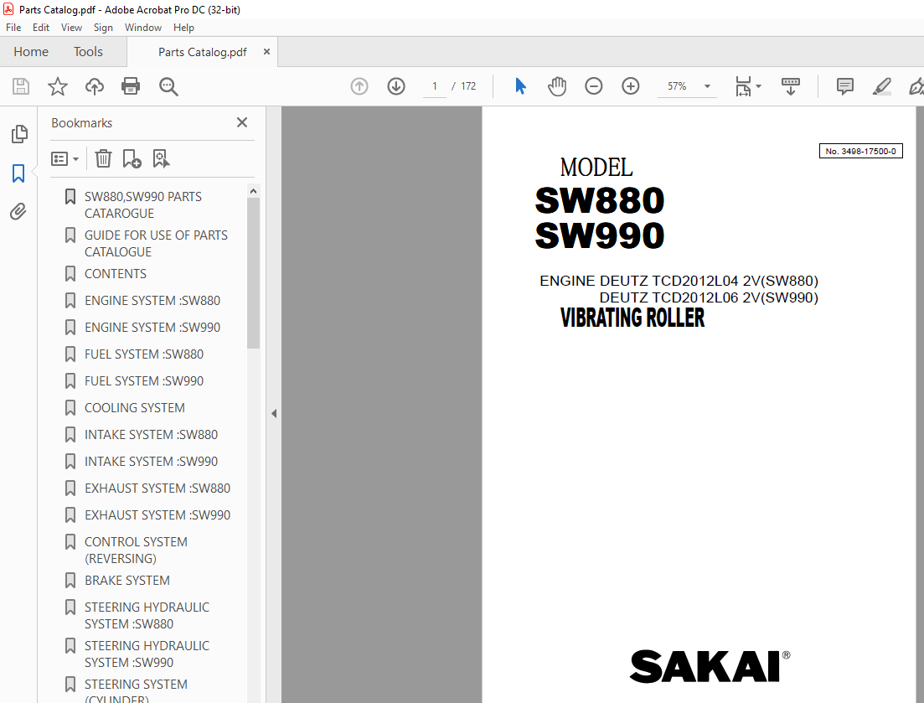Open the Edit menu

(41, 28)
